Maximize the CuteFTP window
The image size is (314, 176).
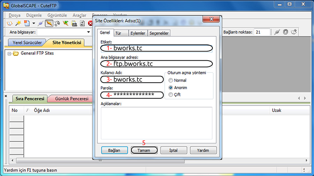coord(290,4)
